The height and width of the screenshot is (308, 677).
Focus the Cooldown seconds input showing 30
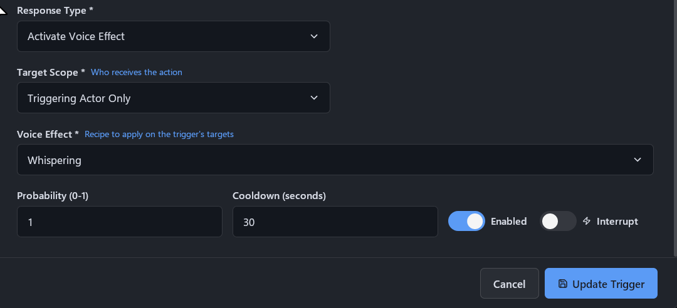pyautogui.click(x=335, y=221)
